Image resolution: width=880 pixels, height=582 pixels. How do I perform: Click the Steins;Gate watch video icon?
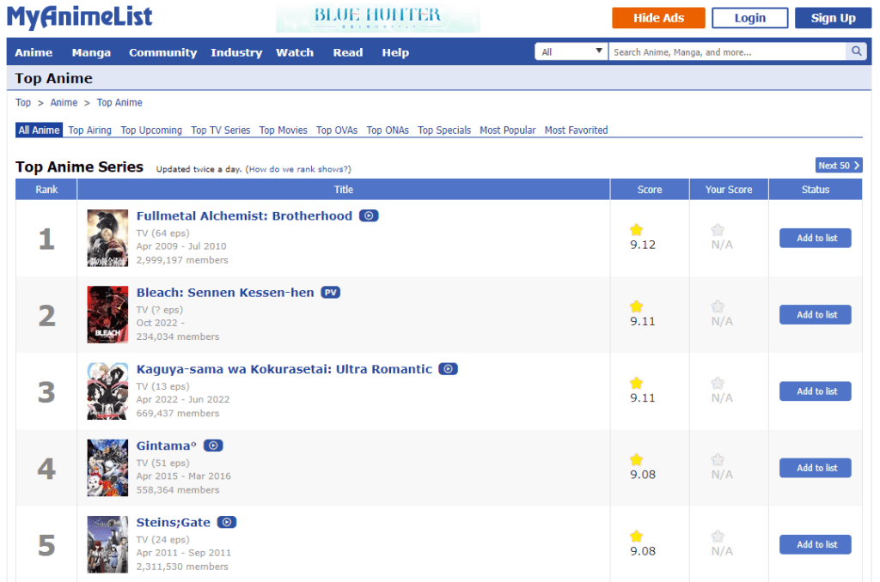[227, 522]
